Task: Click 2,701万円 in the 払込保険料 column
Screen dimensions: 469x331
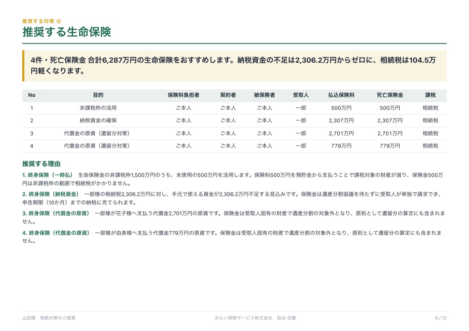Action: tap(341, 133)
